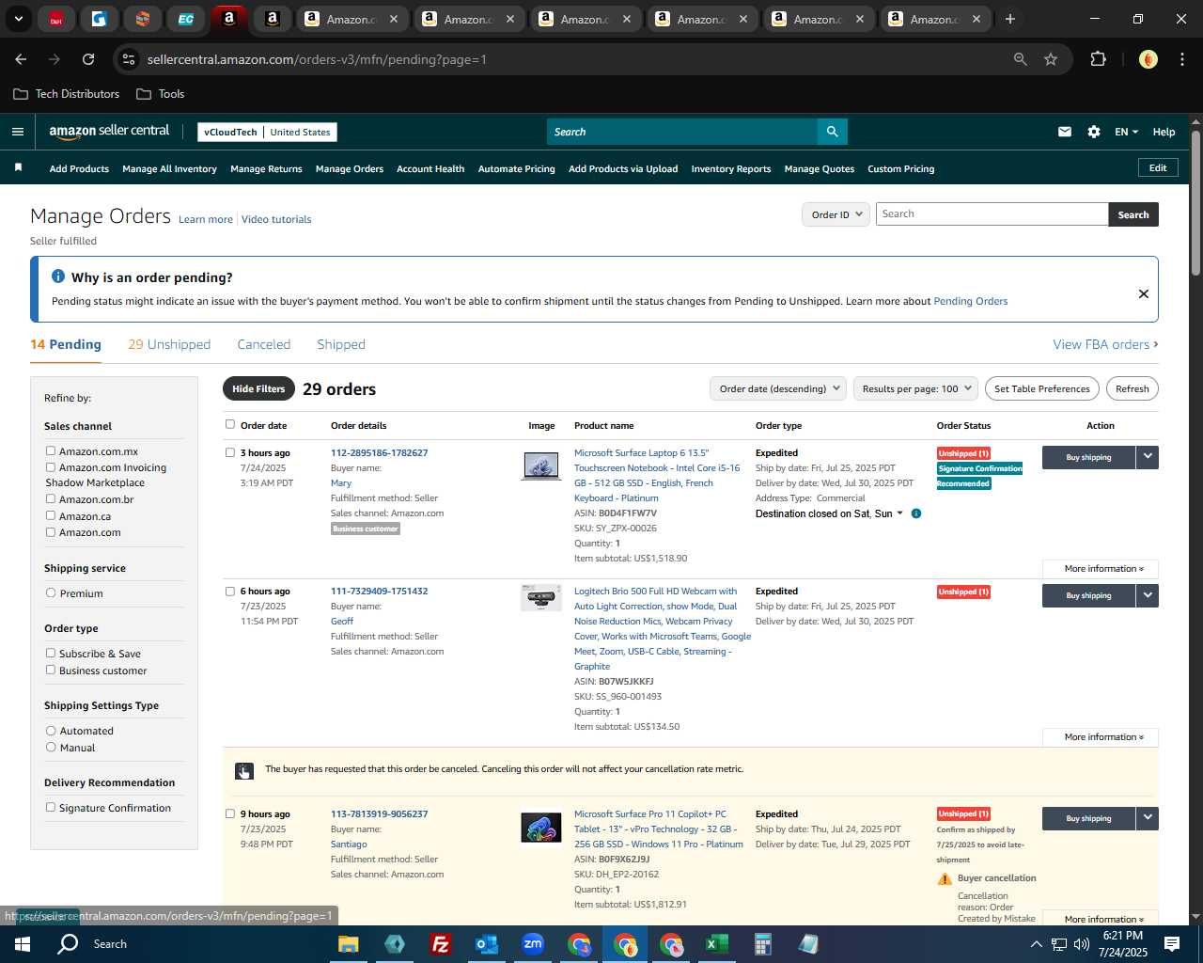
Task: Open the EN language dropdown
Action: (1126, 132)
